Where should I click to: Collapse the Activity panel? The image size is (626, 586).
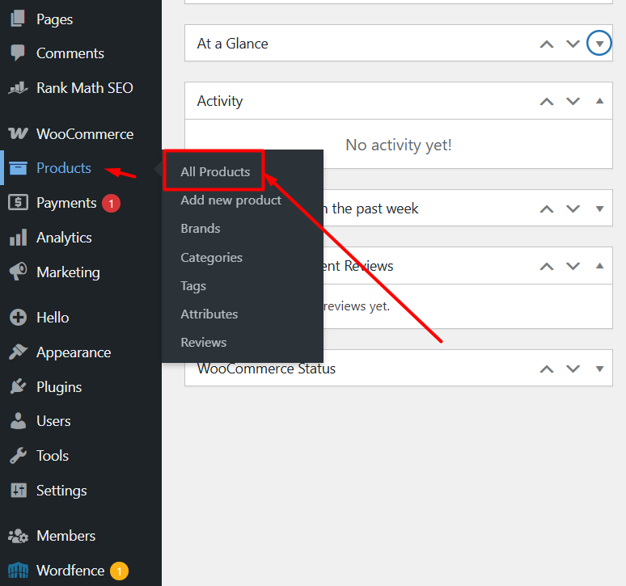point(599,101)
